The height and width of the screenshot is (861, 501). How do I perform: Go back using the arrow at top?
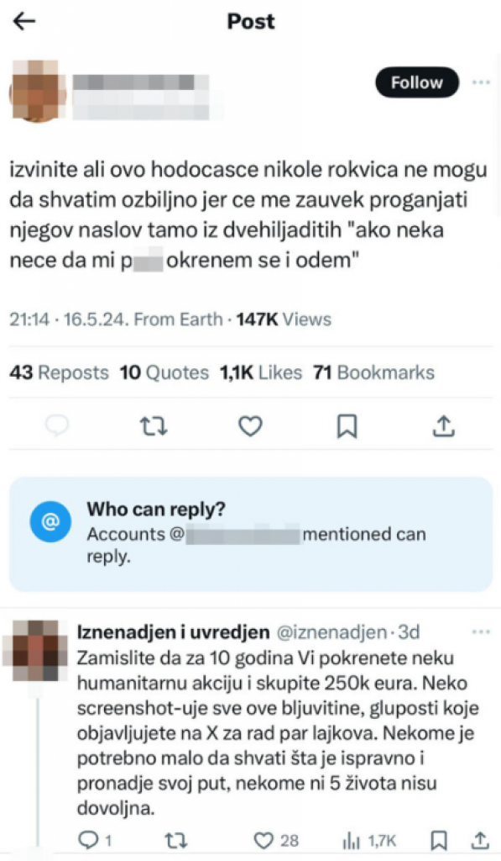pyautogui.click(x=25, y=21)
